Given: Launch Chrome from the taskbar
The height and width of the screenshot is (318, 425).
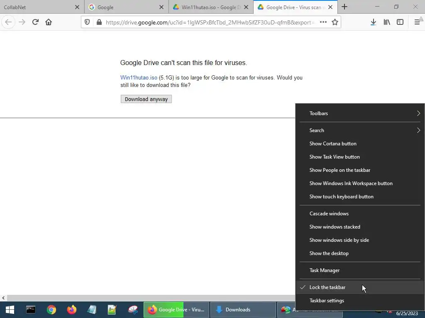Looking at the screenshot, I should pos(51,310).
